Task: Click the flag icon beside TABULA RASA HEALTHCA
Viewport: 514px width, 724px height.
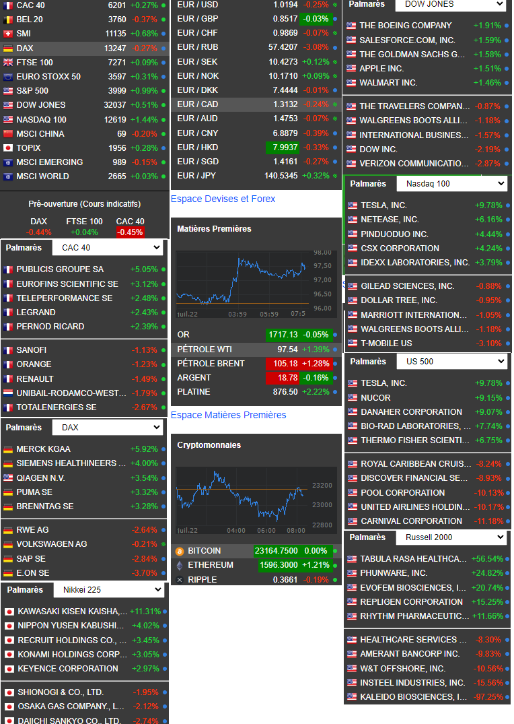Action: point(352,559)
